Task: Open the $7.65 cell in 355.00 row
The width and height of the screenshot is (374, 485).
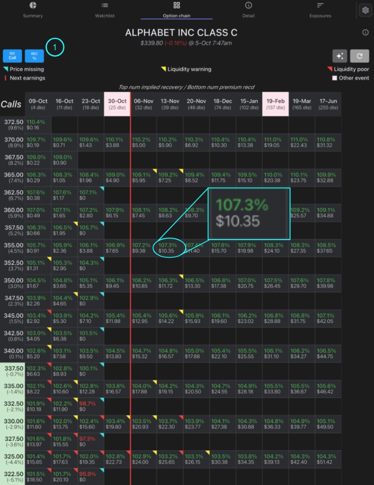Action: [117, 248]
